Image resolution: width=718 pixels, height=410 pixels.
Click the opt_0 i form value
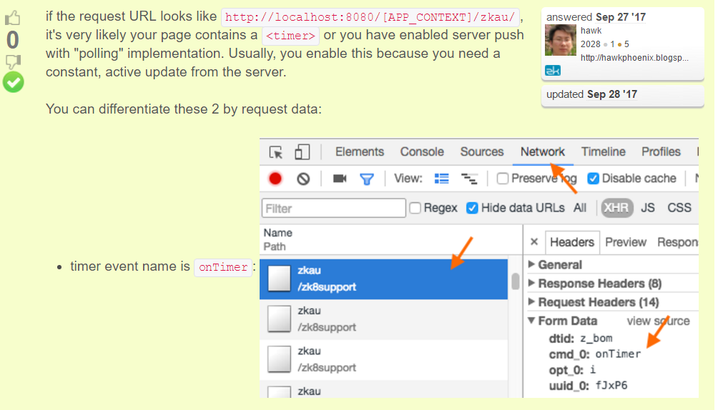tap(593, 370)
